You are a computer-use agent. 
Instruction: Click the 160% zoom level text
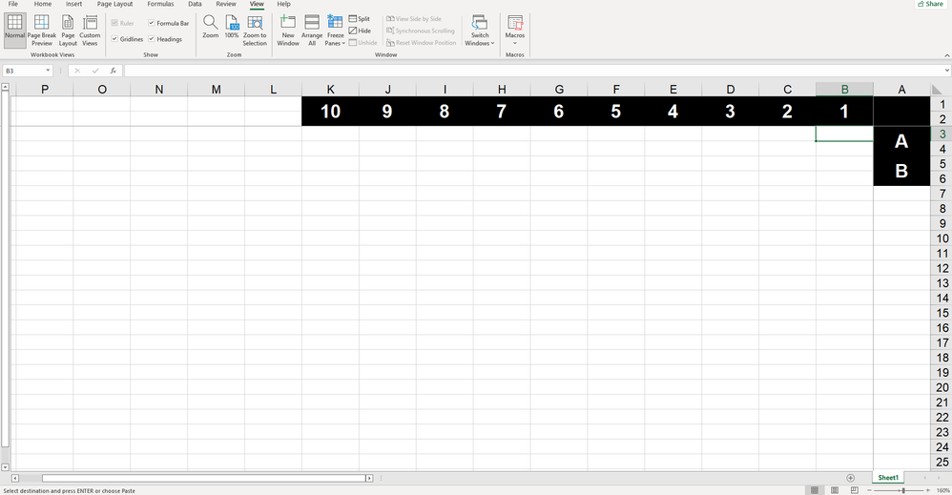click(x=943, y=490)
